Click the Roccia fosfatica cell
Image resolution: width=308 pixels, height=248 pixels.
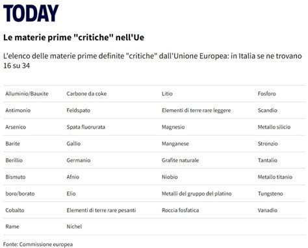[x=180, y=210]
